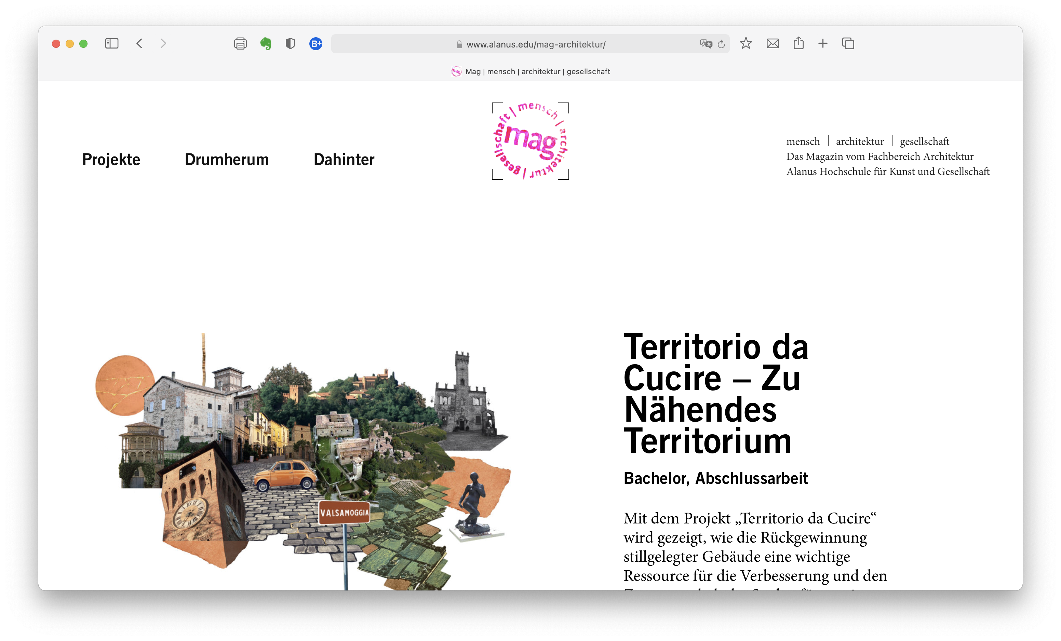Bookmark the page with the star icon
Screen dimensions: 1061x641
click(746, 43)
